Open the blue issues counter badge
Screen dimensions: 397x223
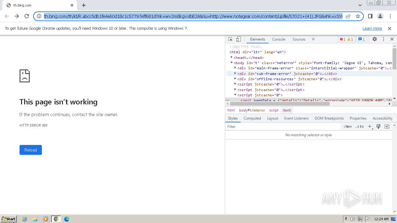(361, 39)
